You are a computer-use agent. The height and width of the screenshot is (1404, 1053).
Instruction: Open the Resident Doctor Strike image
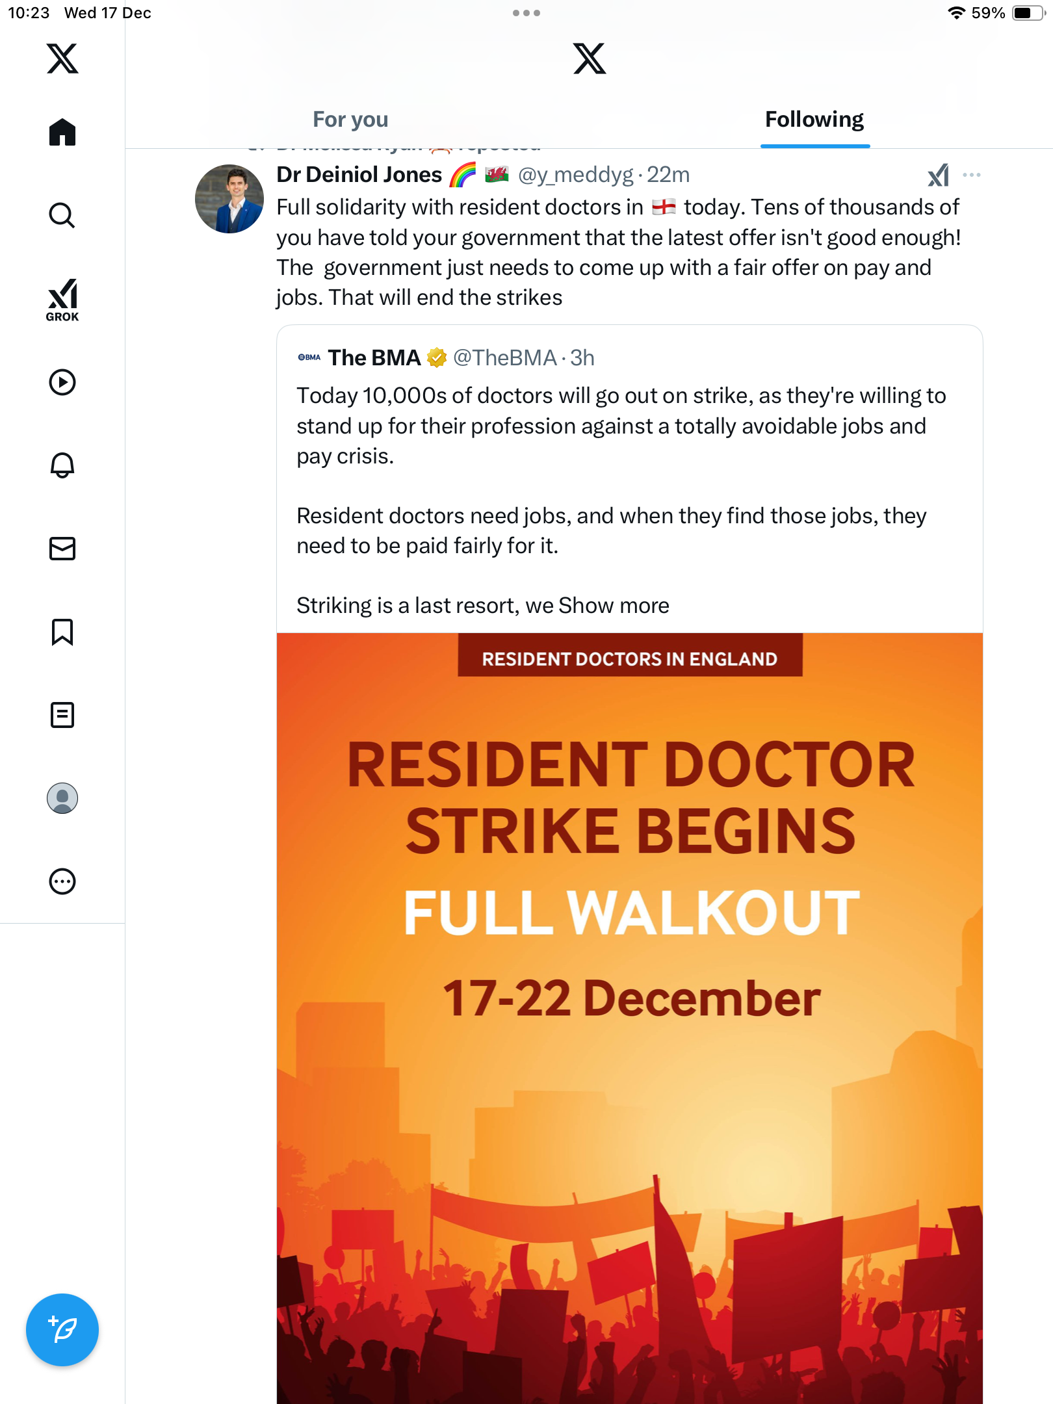(x=630, y=1019)
